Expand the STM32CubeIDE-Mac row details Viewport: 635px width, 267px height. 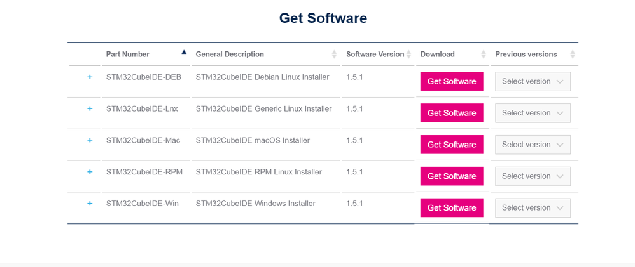pos(90,140)
